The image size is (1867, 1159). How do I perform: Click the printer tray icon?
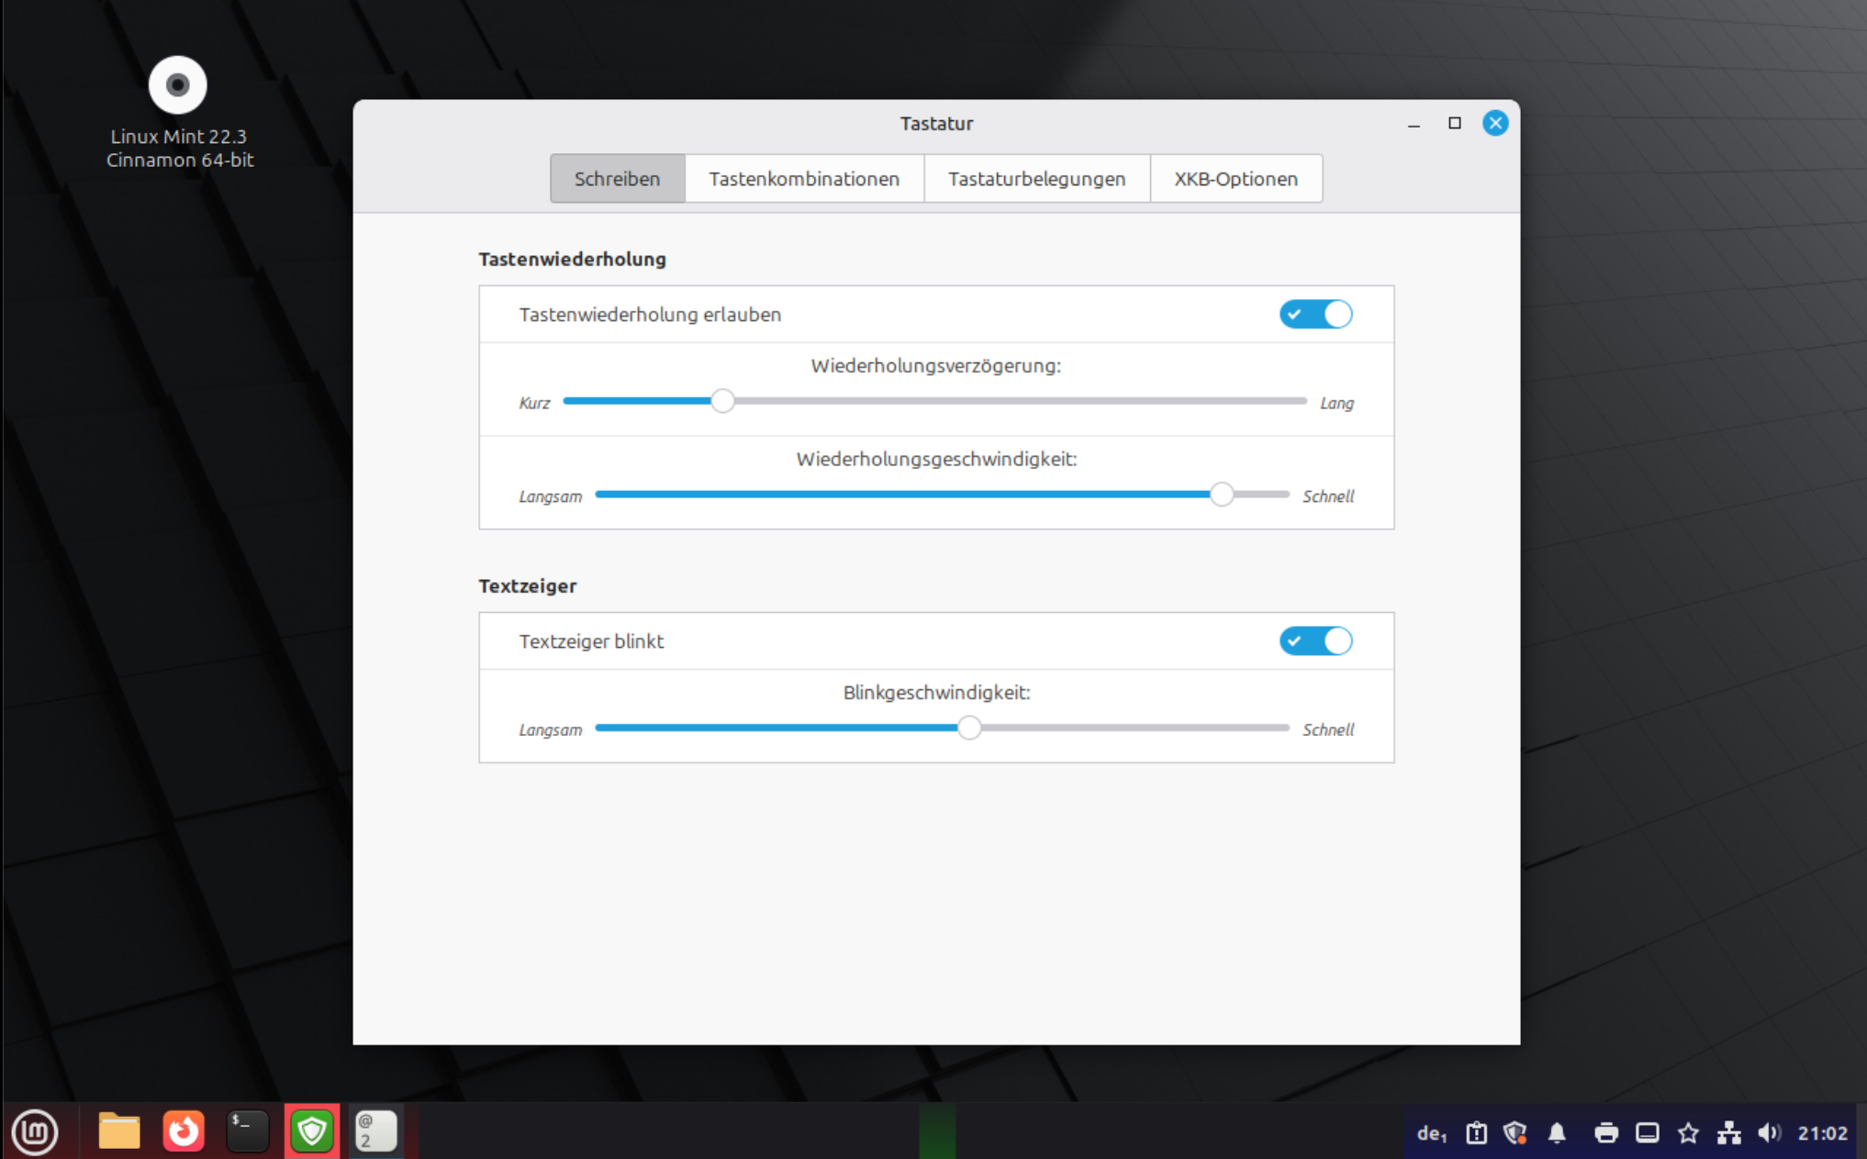[1605, 1133]
